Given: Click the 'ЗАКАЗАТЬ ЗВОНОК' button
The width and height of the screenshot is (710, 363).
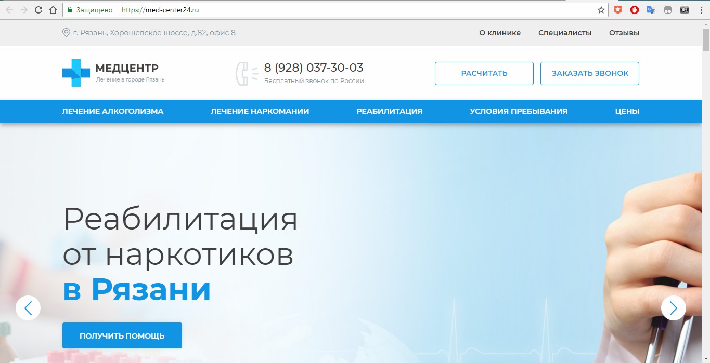Looking at the screenshot, I should click(590, 73).
